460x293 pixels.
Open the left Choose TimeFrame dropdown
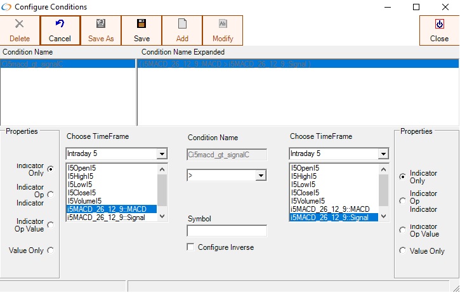pyautogui.click(x=162, y=154)
